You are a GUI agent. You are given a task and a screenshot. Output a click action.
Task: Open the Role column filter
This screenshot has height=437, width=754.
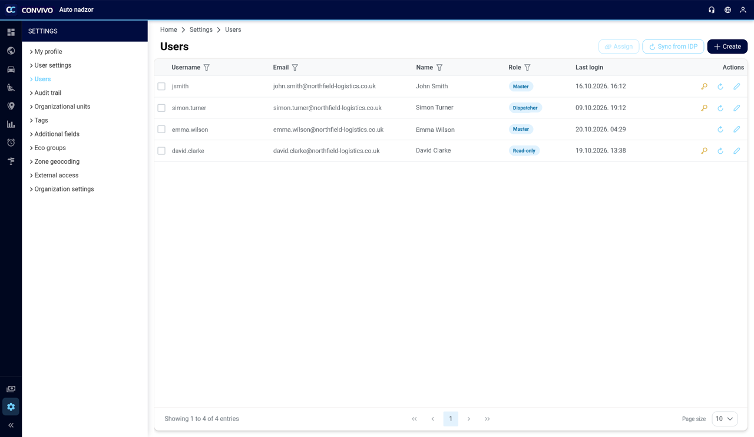click(528, 68)
